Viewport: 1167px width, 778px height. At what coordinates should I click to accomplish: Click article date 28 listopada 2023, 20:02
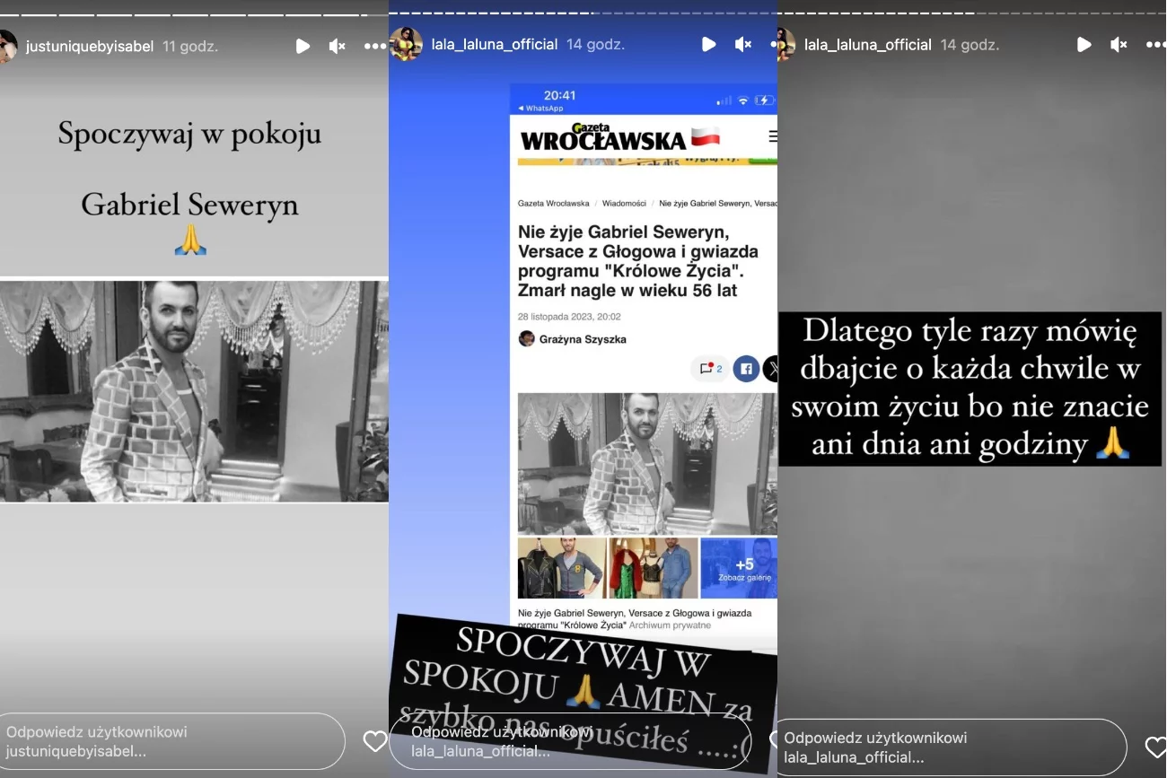(569, 317)
